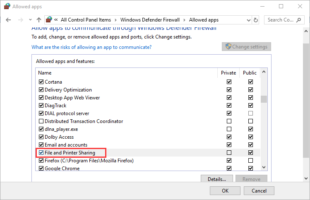
Task: Minimize the Allowed apps window
Action: click(262, 6)
